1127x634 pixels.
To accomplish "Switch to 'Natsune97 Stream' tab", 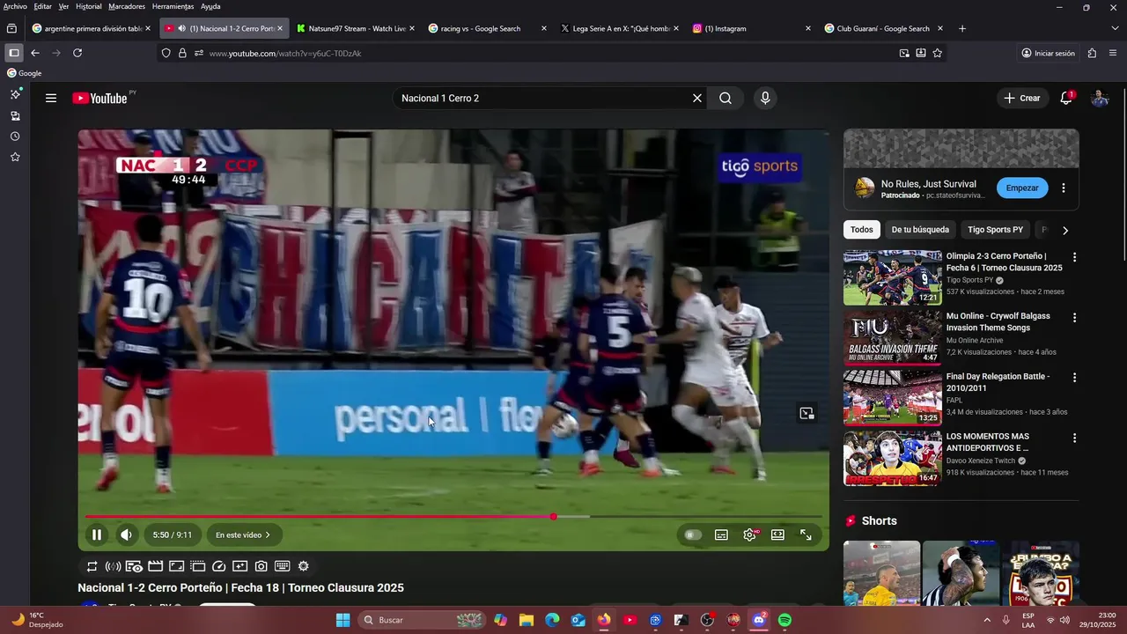I will (355, 28).
